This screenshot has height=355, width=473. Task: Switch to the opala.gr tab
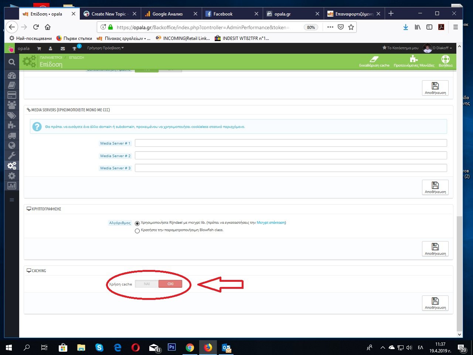click(293, 14)
